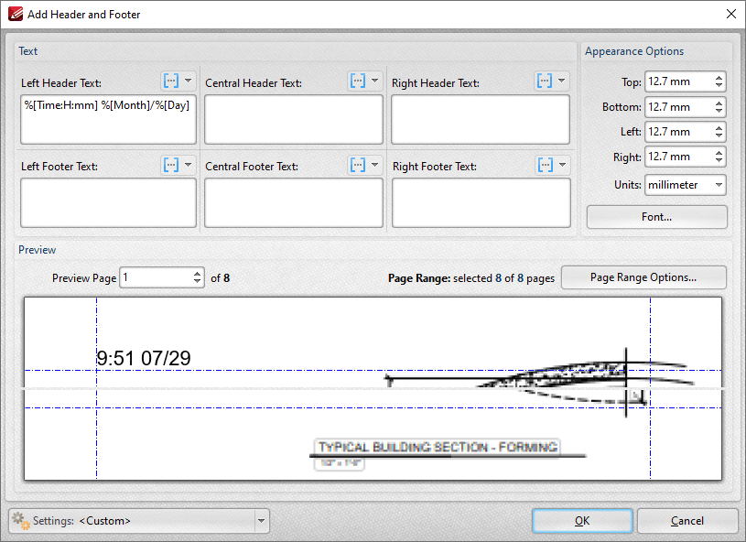
Task: Click the macro icon beside Left Footer Text
Action: tap(172, 165)
